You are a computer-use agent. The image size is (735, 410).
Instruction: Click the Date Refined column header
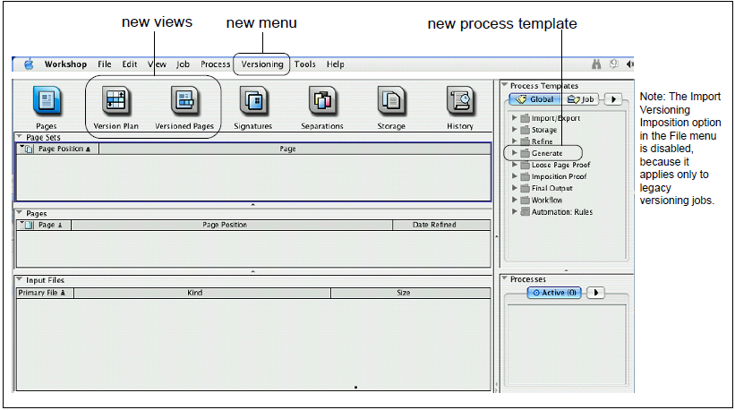click(433, 225)
